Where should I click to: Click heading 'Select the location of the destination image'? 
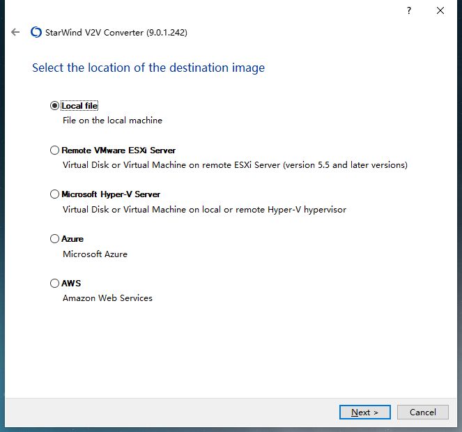point(148,68)
